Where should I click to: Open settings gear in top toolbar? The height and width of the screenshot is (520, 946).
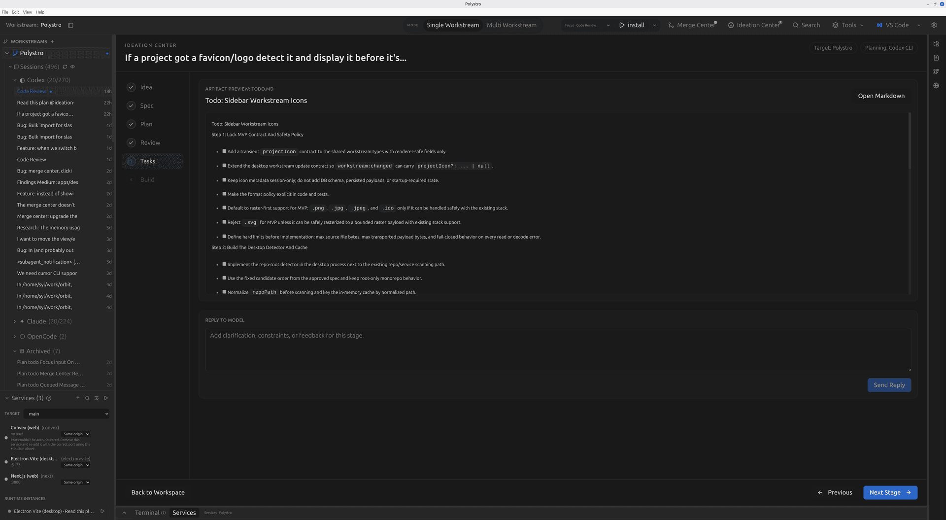(x=934, y=25)
